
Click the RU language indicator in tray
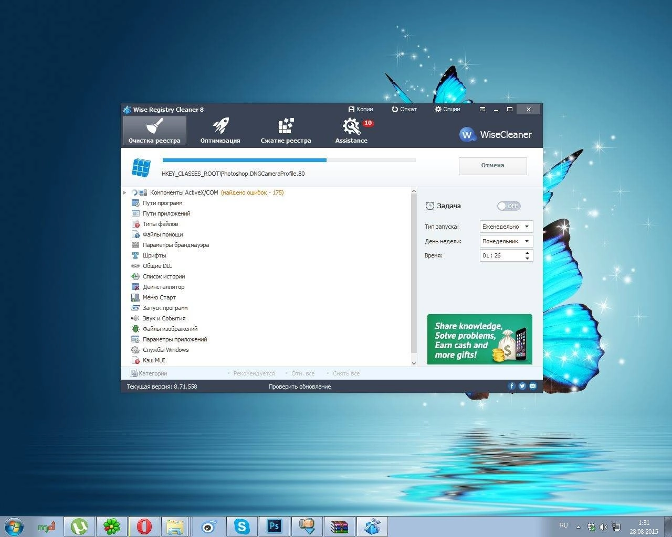point(563,525)
